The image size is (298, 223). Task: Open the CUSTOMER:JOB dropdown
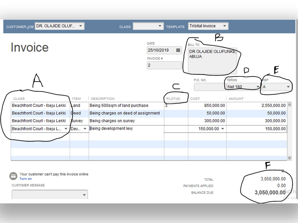(80, 26)
